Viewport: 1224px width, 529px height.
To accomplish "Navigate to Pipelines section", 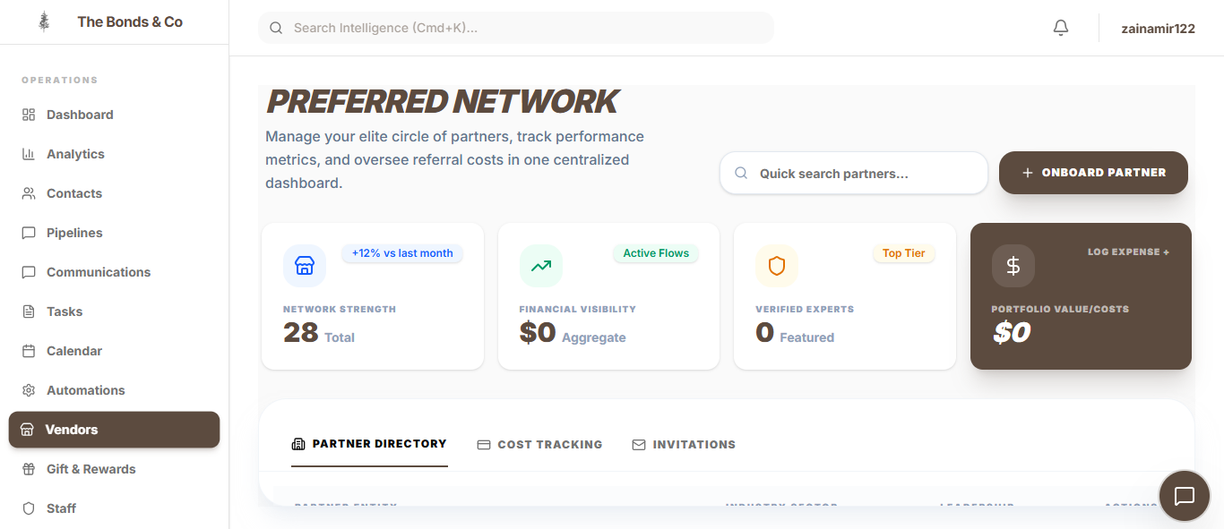I will (x=74, y=233).
